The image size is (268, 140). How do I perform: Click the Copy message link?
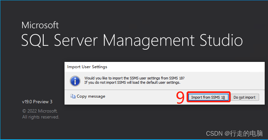click(x=91, y=96)
